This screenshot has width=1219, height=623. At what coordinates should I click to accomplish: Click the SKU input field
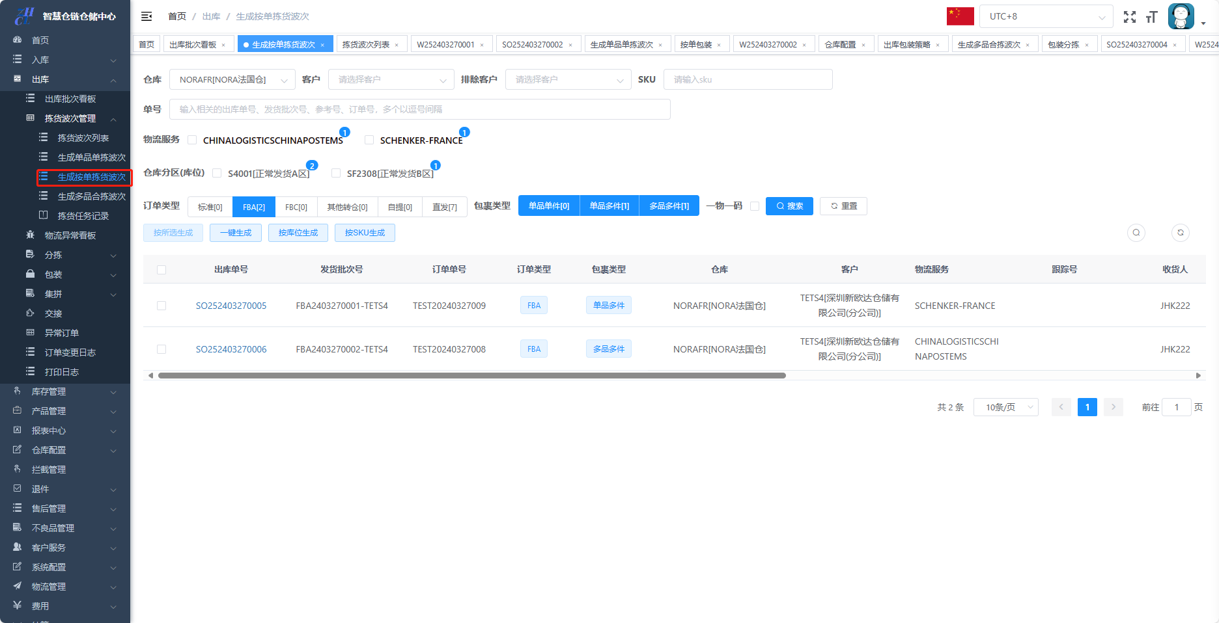pyautogui.click(x=748, y=79)
